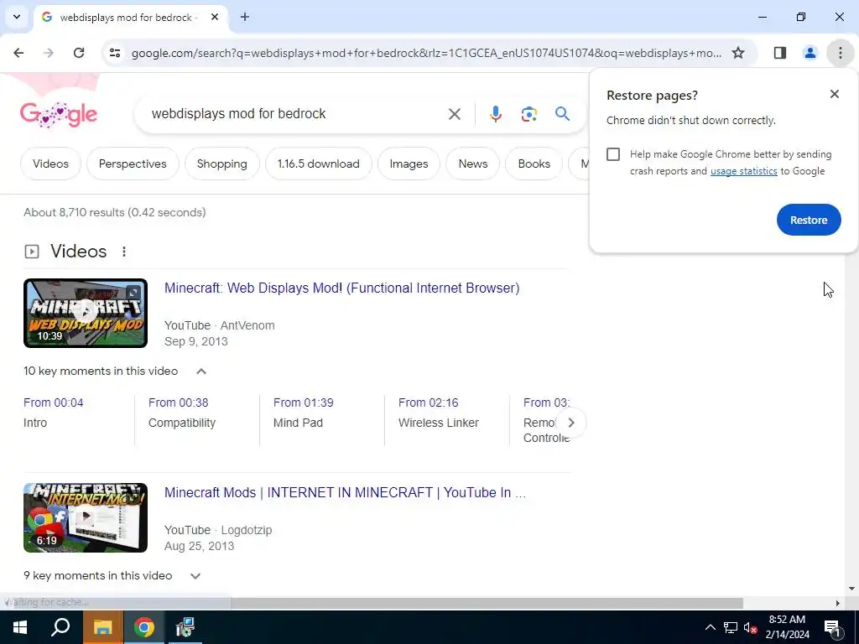Viewport: 859px width, 644px height.
Task: Open the Chrome profile menu
Action: click(x=810, y=53)
